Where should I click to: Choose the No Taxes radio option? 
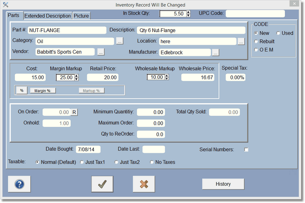tap(152, 162)
